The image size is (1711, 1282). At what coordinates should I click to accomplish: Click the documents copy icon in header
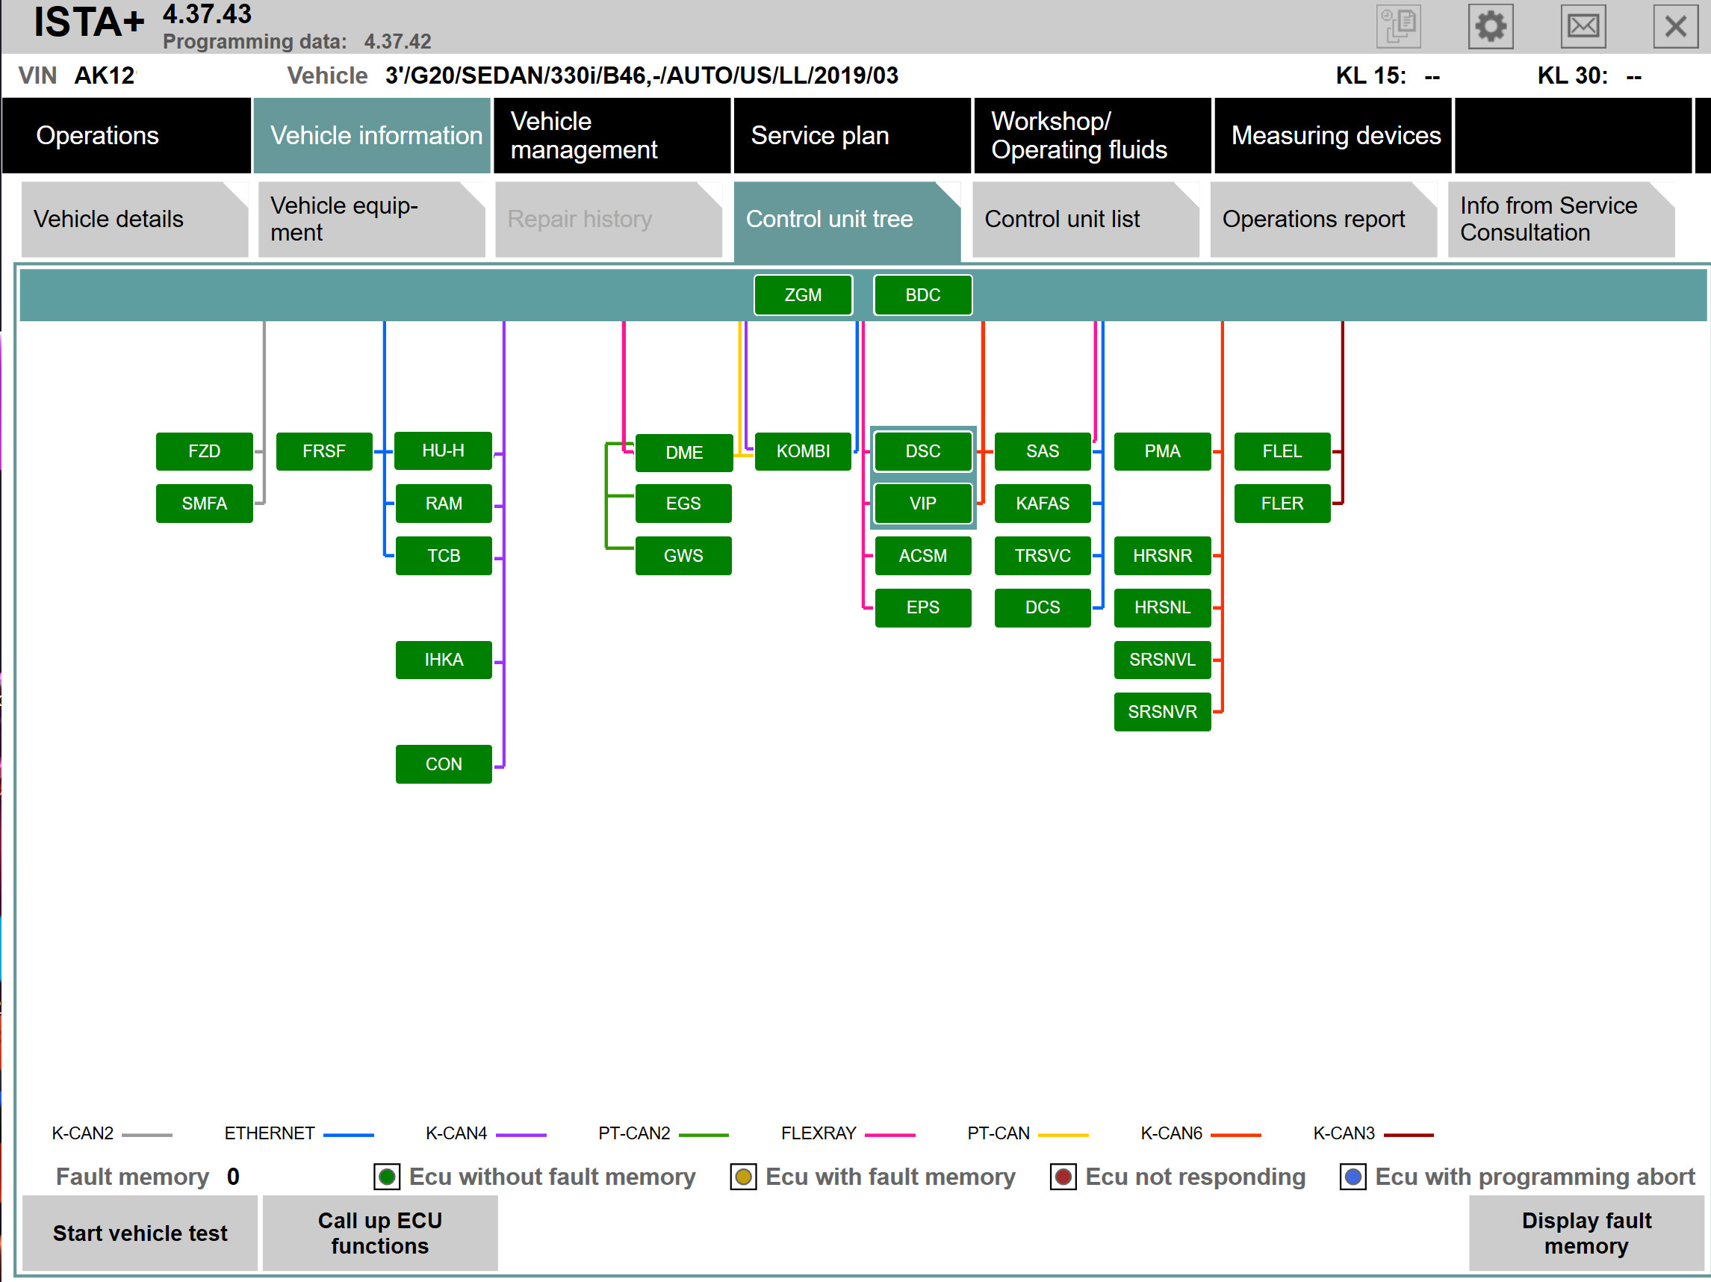point(1398,26)
